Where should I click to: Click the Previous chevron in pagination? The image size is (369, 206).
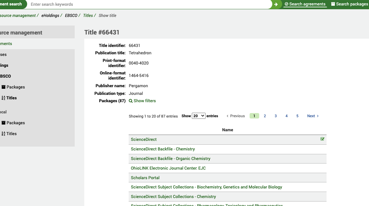(x=228, y=116)
